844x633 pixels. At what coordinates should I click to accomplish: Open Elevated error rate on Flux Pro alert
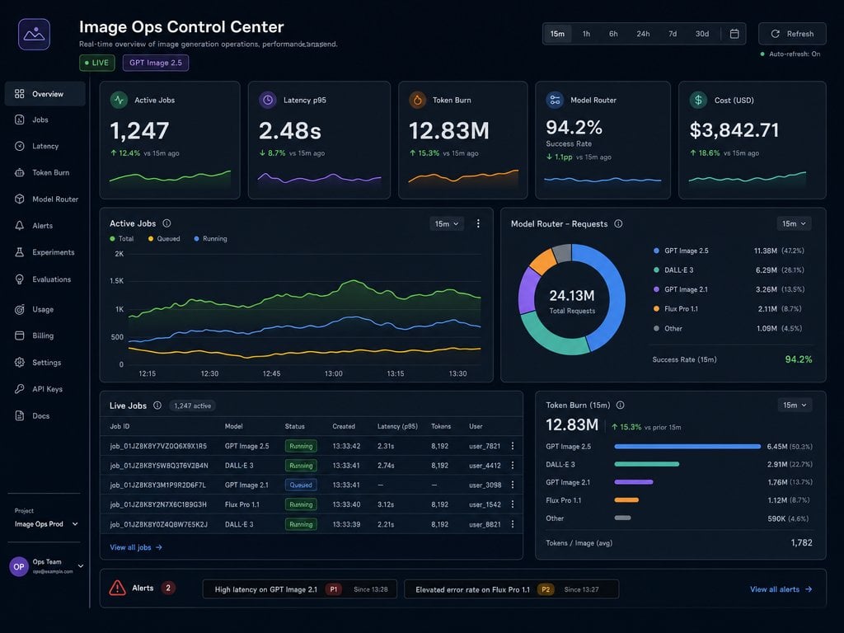511,589
